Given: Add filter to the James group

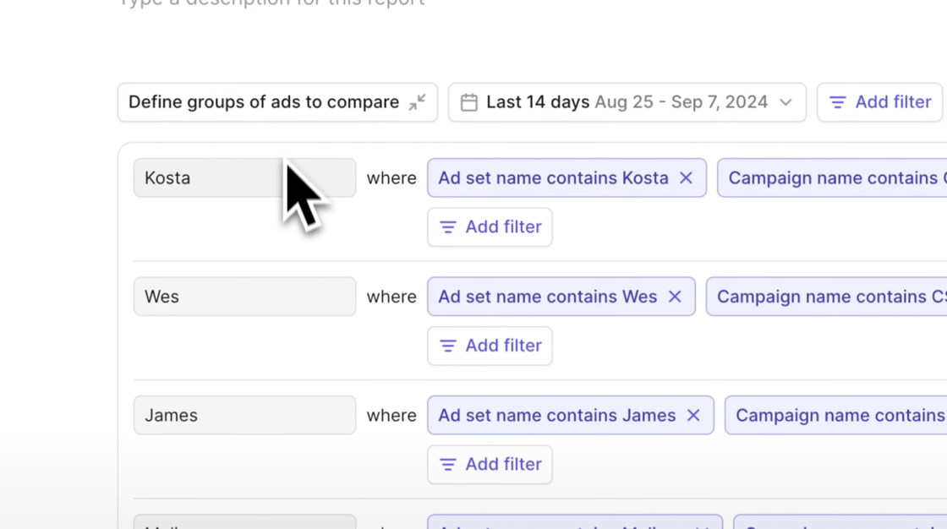Looking at the screenshot, I should (490, 465).
